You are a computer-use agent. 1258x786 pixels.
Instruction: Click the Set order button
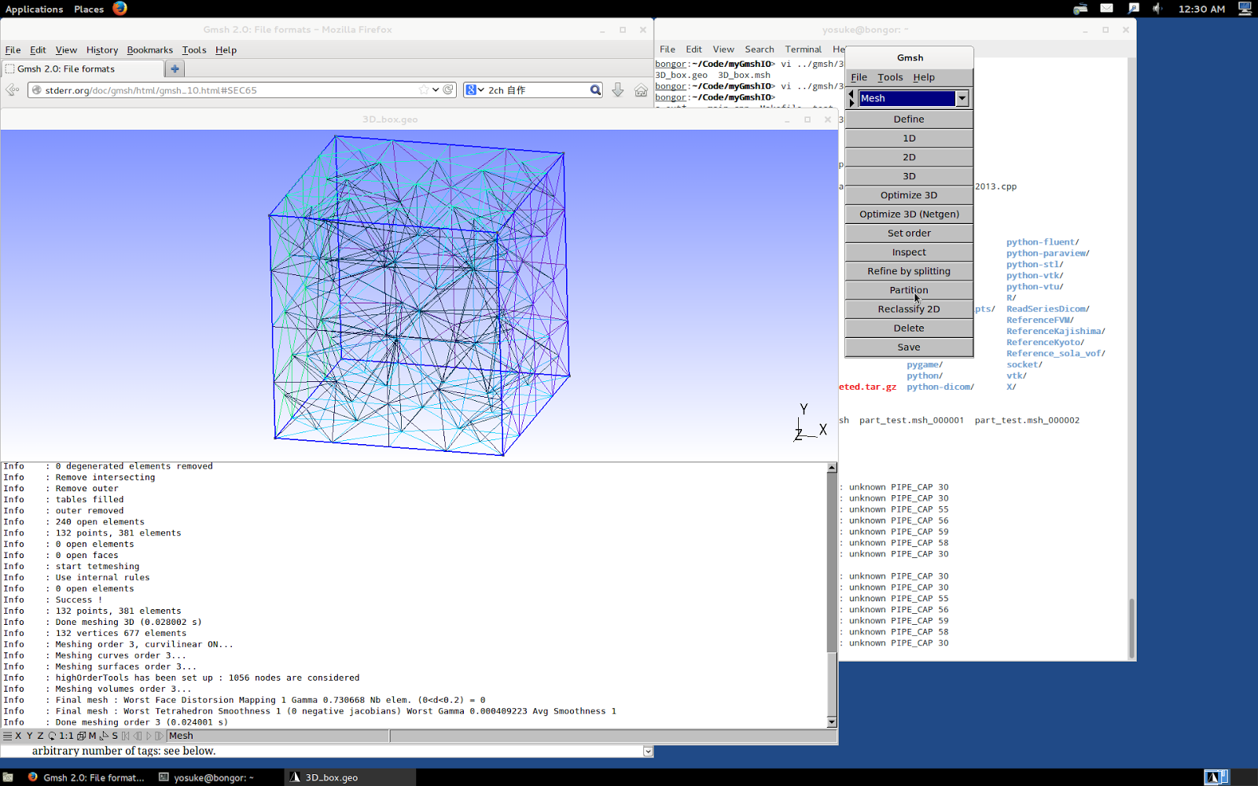pyautogui.click(x=909, y=233)
